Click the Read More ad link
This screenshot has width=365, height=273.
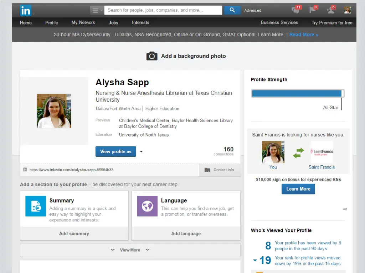(x=304, y=34)
